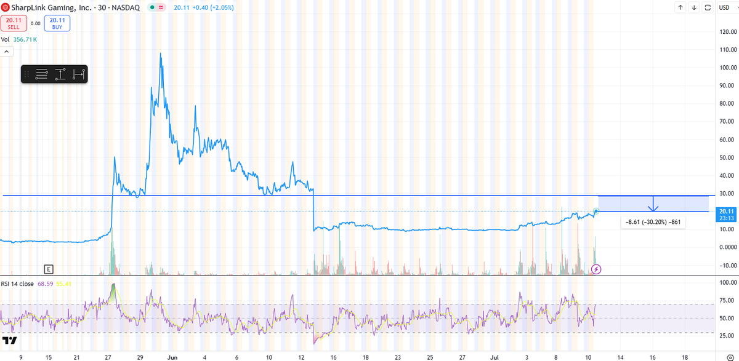The height and width of the screenshot is (361, 739).
Task: Click the purple lightning bolt icon
Action: [596, 269]
